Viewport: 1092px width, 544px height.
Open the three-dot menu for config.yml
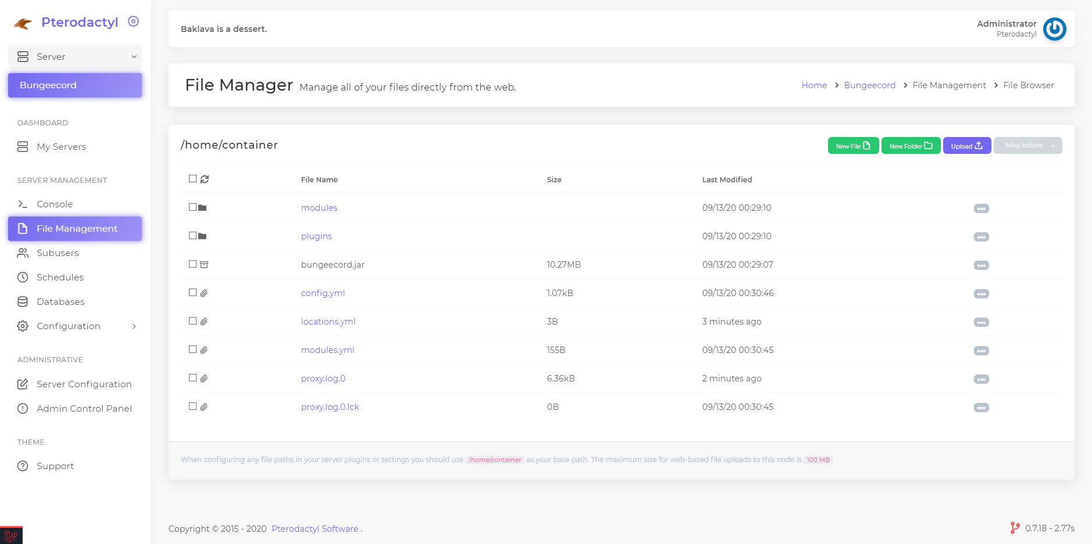pyautogui.click(x=981, y=294)
